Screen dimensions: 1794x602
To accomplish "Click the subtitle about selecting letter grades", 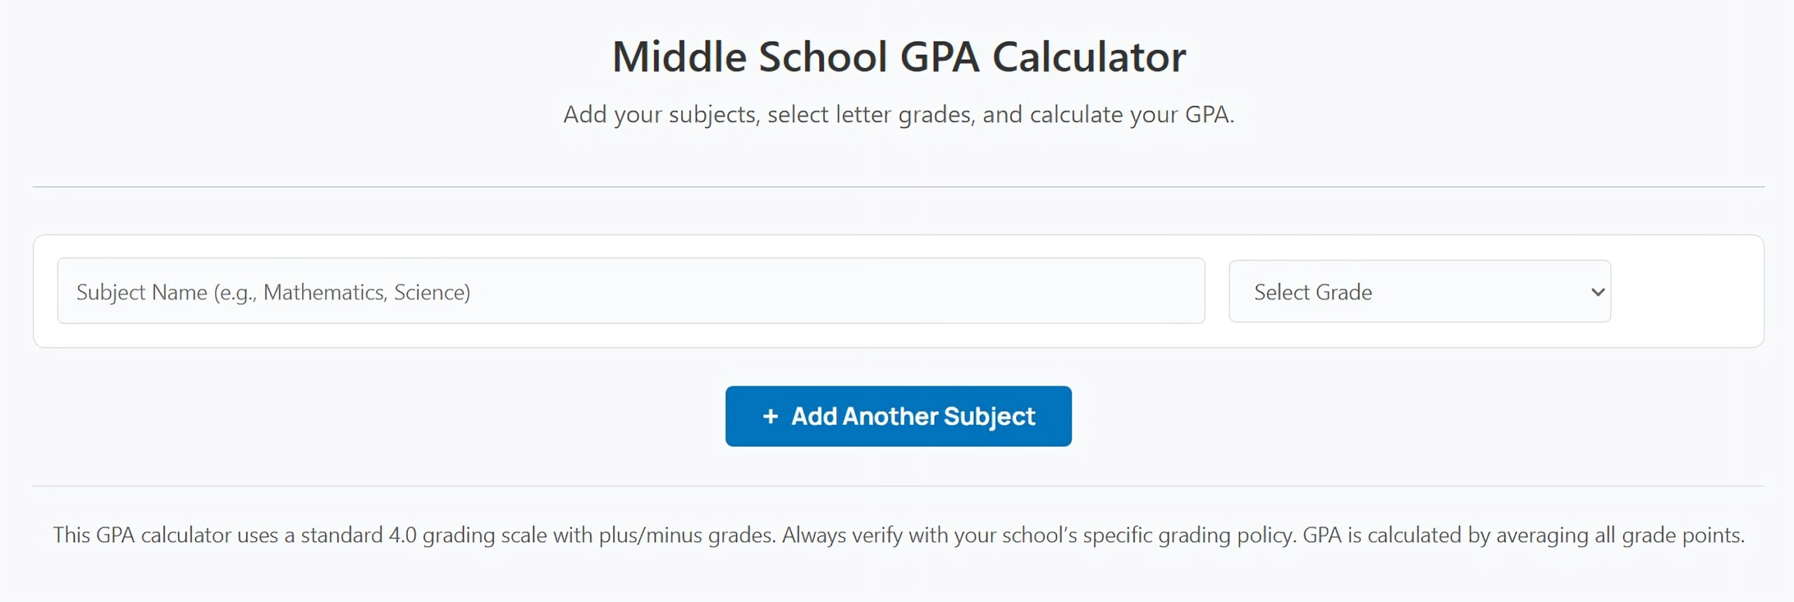I will (898, 113).
